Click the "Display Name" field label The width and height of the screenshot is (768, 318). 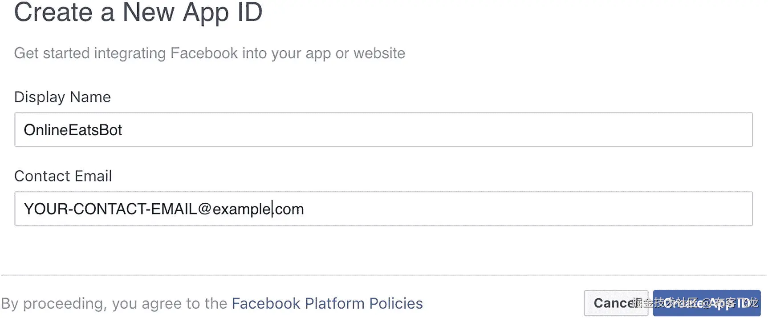62,97
